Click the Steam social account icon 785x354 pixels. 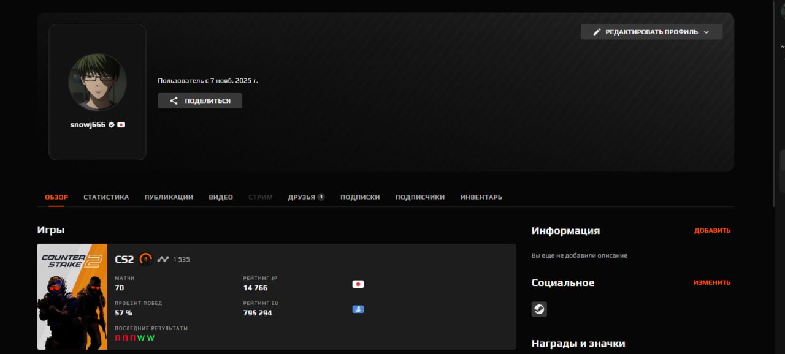click(x=539, y=309)
